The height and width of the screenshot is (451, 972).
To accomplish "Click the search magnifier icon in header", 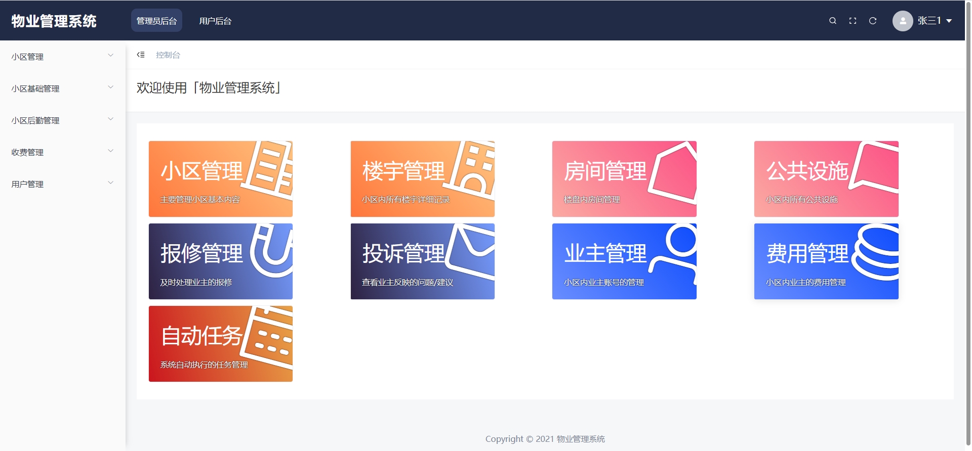I will (x=833, y=21).
